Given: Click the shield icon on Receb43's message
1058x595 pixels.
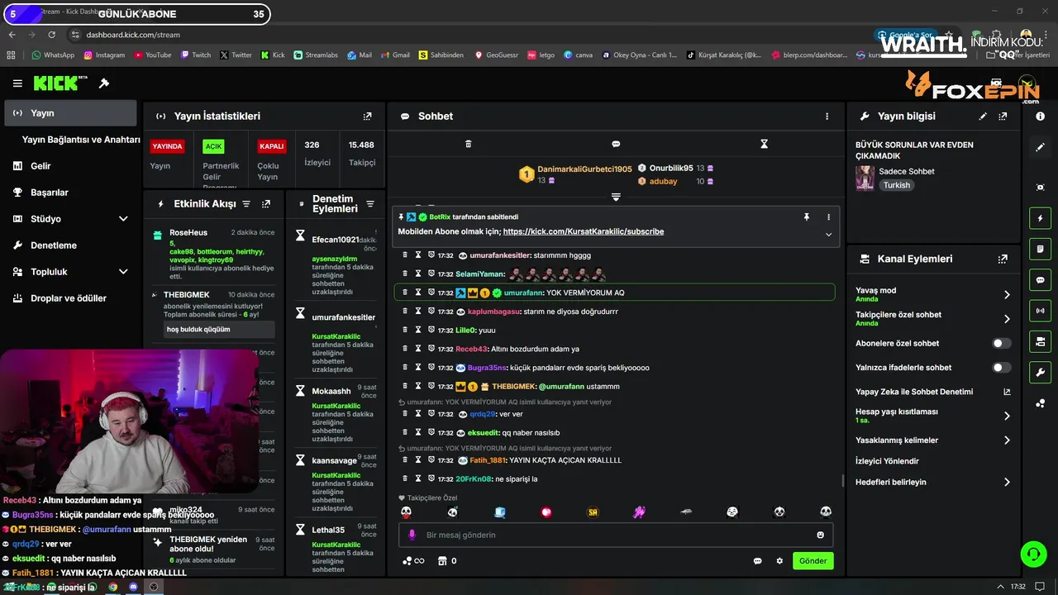Looking at the screenshot, I should [x=431, y=349].
